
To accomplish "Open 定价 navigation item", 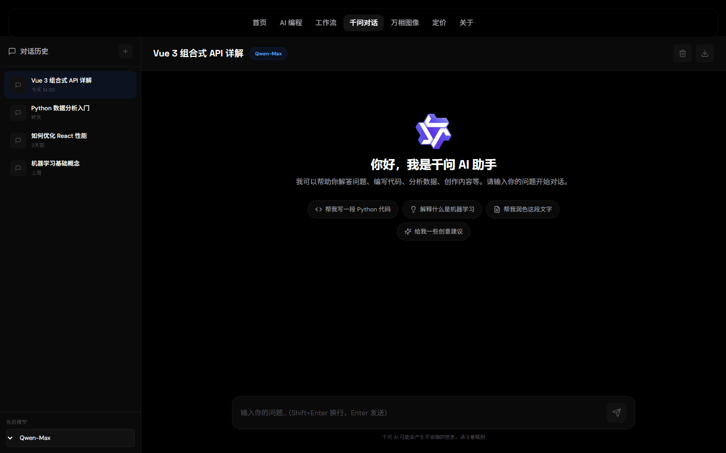I will (439, 23).
